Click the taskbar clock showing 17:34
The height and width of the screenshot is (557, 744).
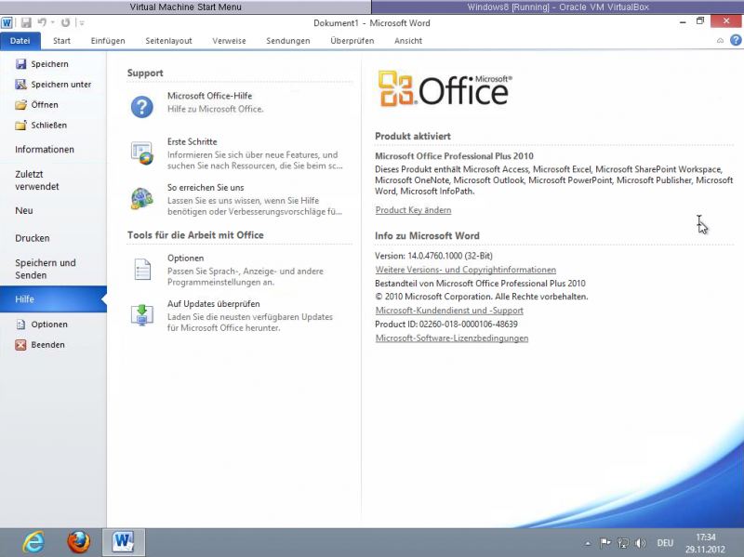pos(705,543)
